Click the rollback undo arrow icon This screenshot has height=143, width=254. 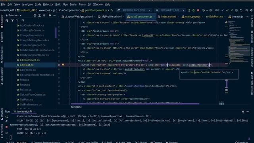tap(241, 10)
